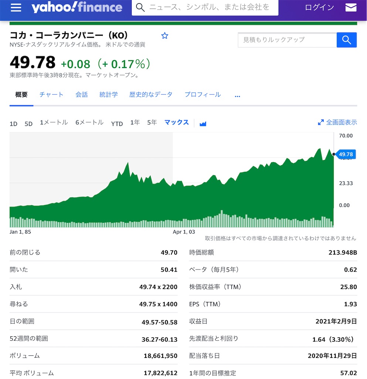
Task: Click the ボリューム value 18,661,950
Action: click(160, 356)
